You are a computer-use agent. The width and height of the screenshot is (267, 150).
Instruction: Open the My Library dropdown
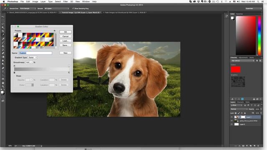coord(243,61)
